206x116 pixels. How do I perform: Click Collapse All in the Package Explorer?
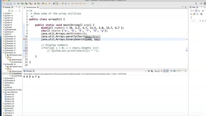click(x=9, y=11)
